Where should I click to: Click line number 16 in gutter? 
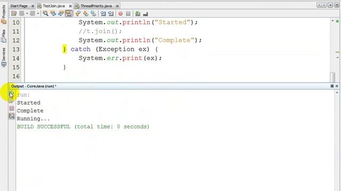tap(16, 76)
